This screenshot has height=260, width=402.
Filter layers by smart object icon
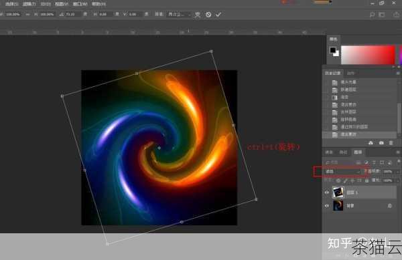pyautogui.click(x=390, y=162)
